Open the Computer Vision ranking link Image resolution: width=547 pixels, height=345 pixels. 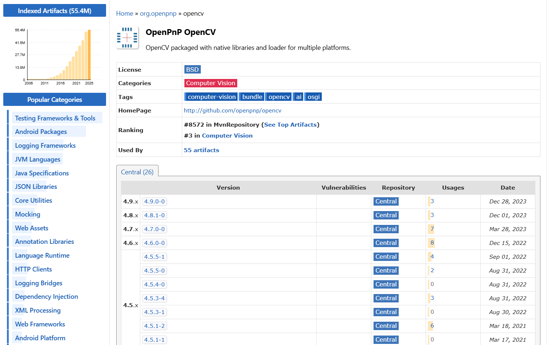[x=227, y=135]
